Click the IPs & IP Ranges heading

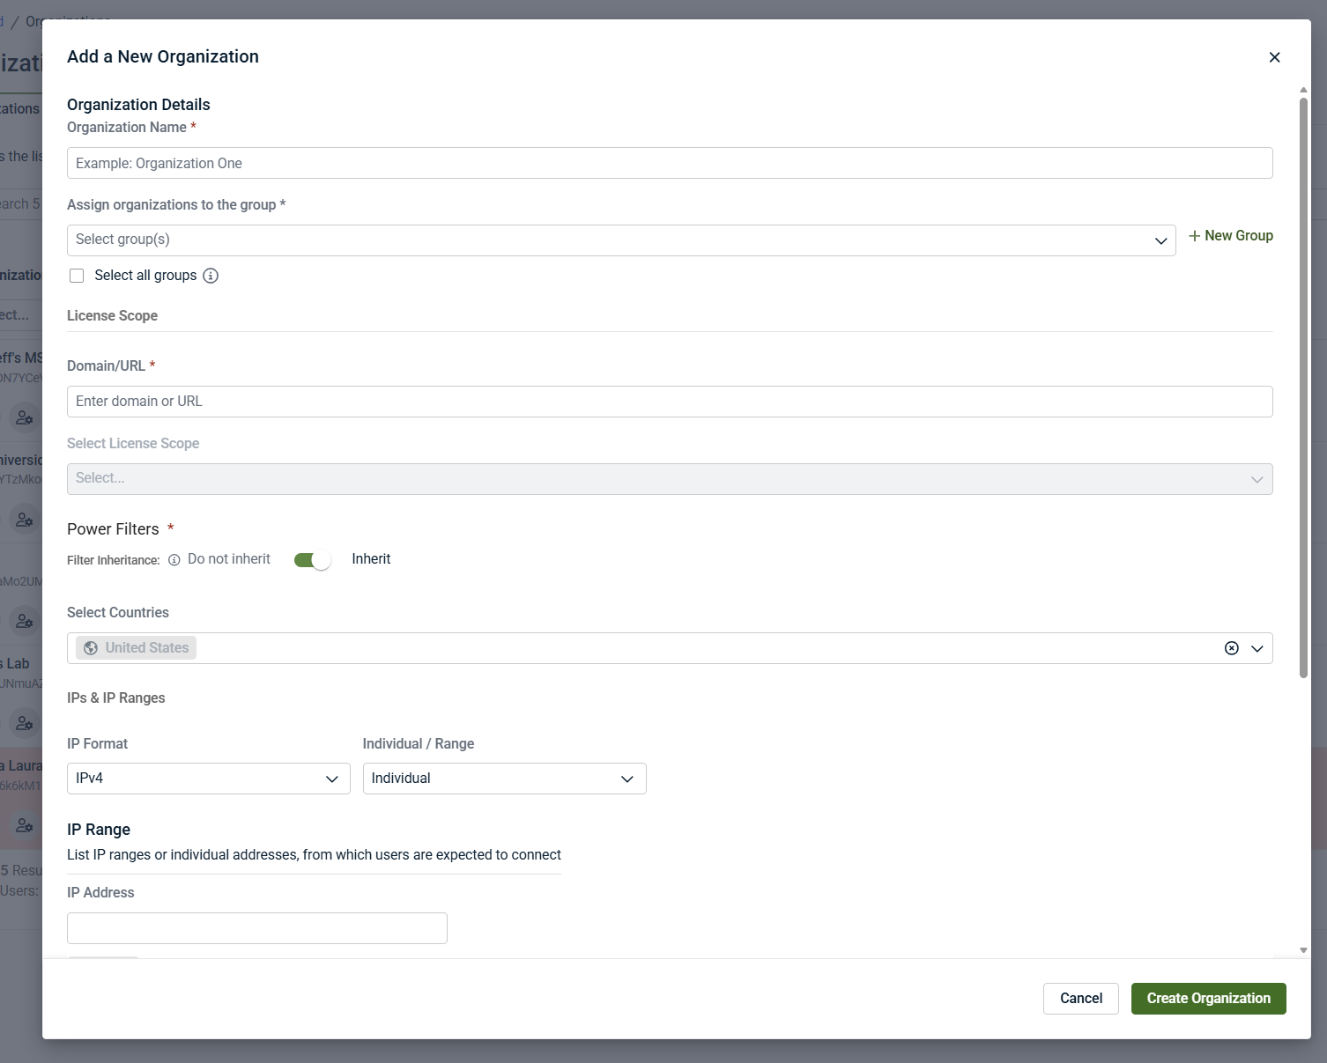pyautogui.click(x=116, y=698)
